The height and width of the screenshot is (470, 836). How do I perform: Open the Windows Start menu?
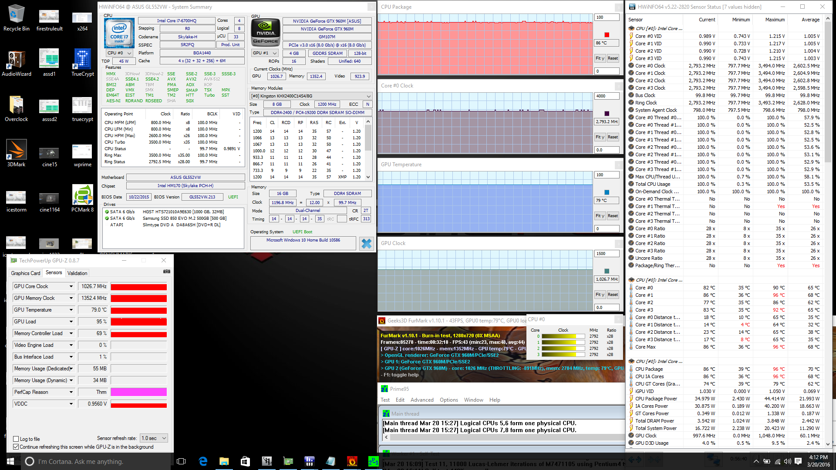click(10, 461)
